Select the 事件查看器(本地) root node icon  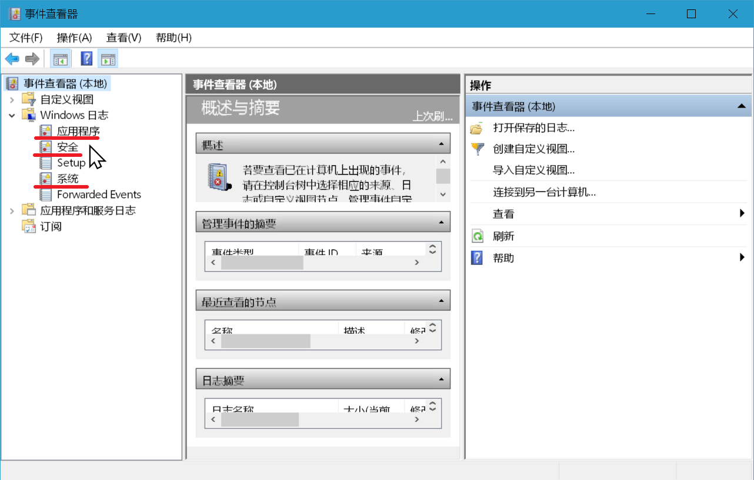click(12, 83)
